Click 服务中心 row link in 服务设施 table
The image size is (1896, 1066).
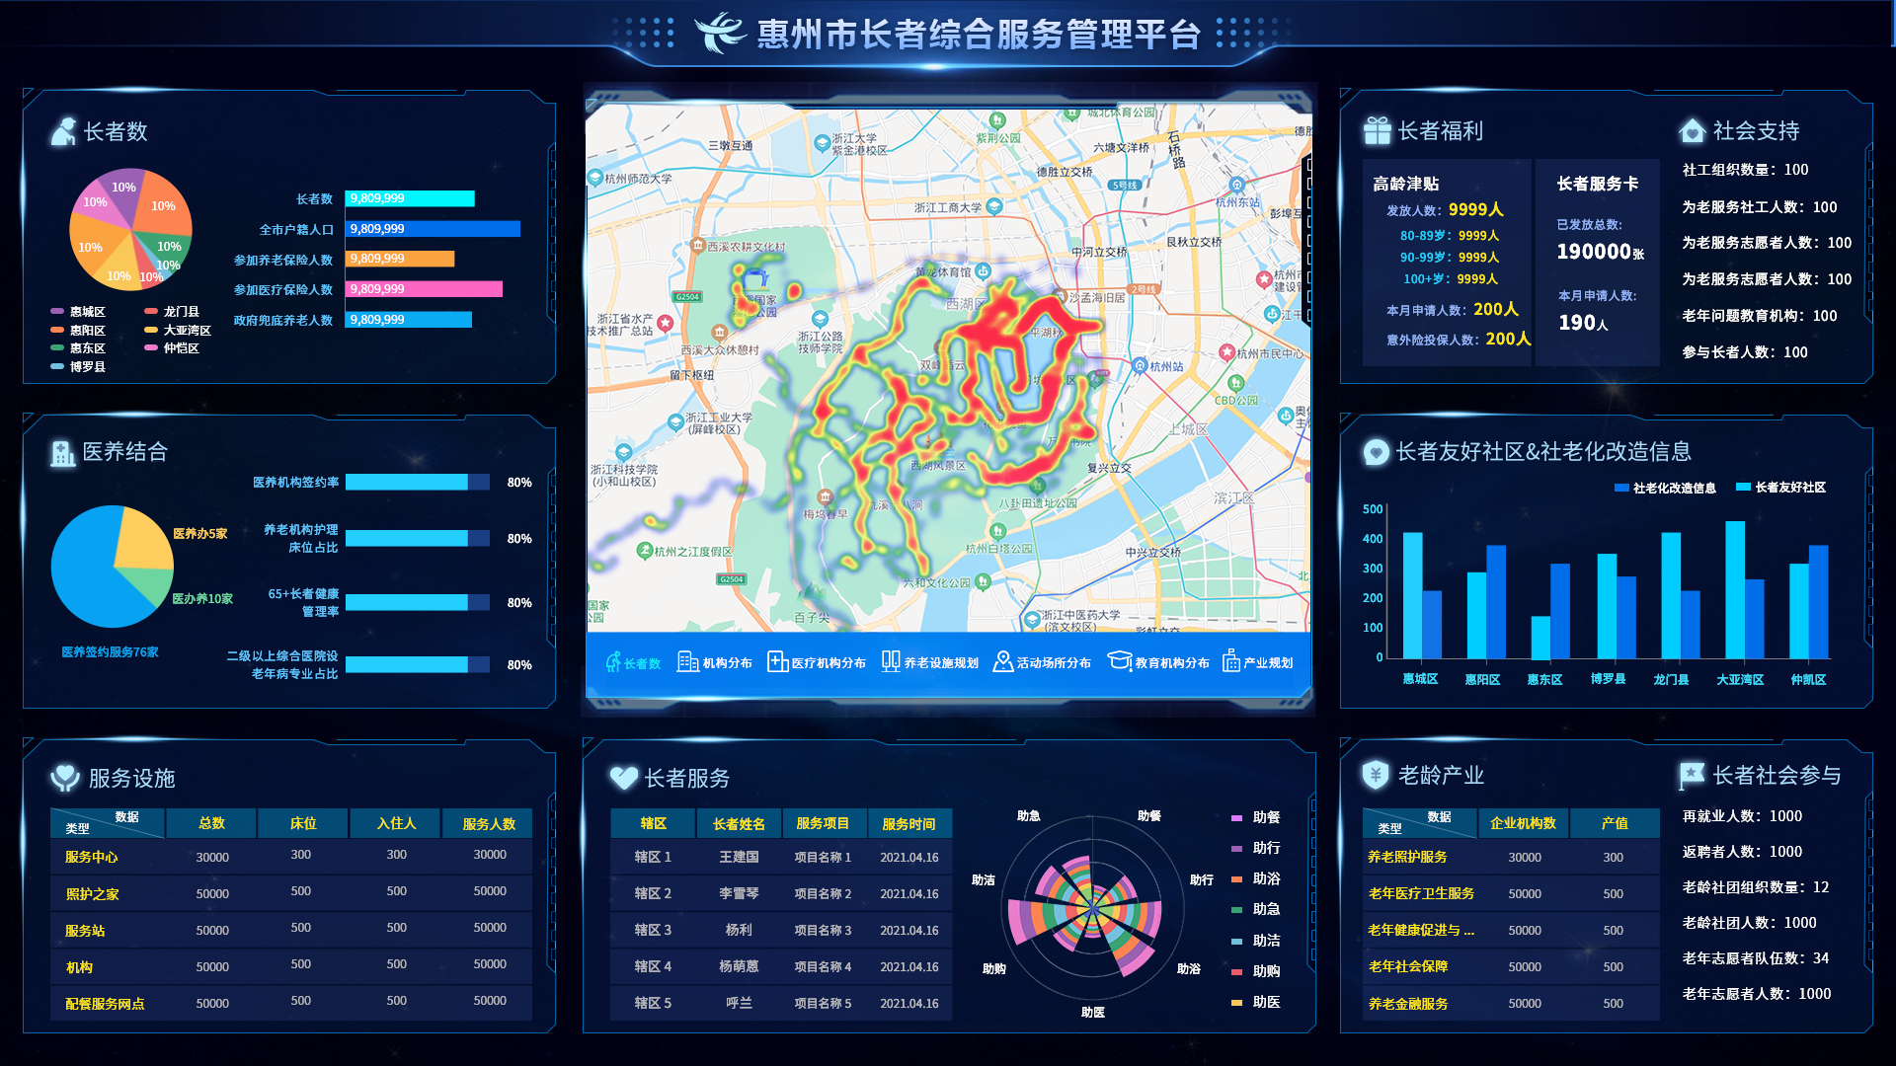(91, 857)
